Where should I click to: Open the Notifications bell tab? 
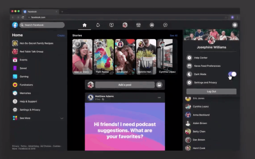click(x=98, y=25)
